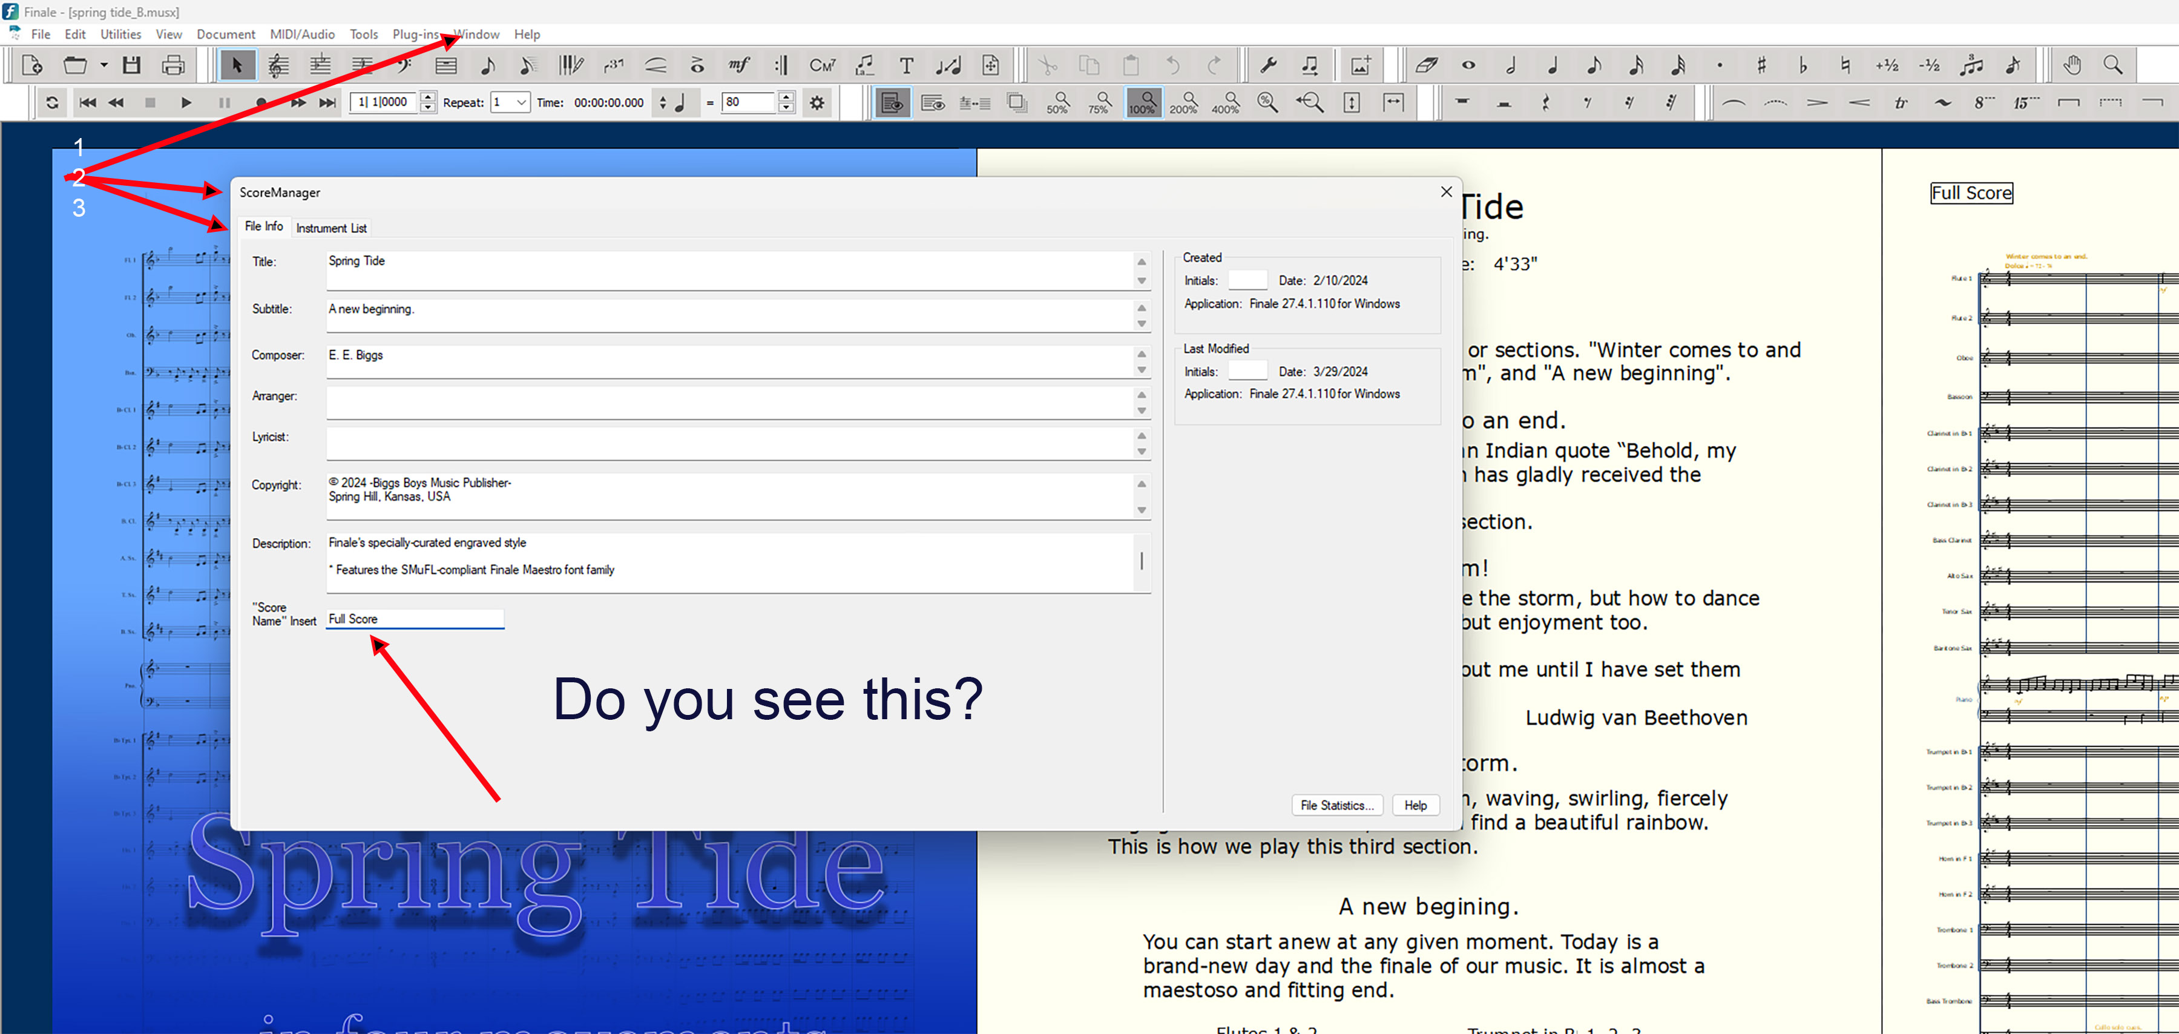Image resolution: width=2179 pixels, height=1034 pixels.
Task: Toggle the 100% zoom level button
Action: point(1142,104)
